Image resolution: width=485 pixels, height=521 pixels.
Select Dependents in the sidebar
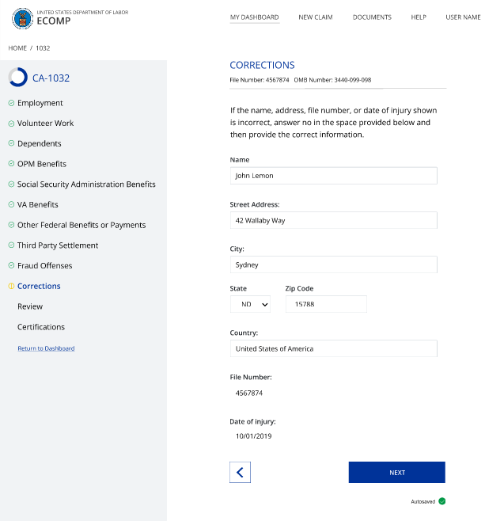click(x=40, y=144)
